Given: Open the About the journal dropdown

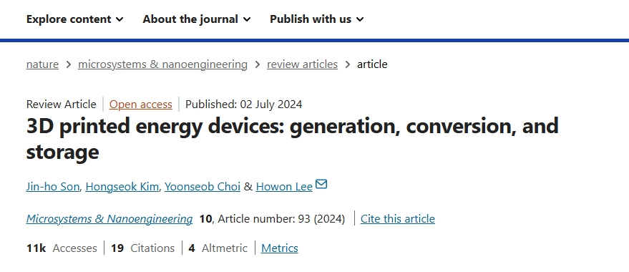Looking at the screenshot, I should (x=197, y=19).
